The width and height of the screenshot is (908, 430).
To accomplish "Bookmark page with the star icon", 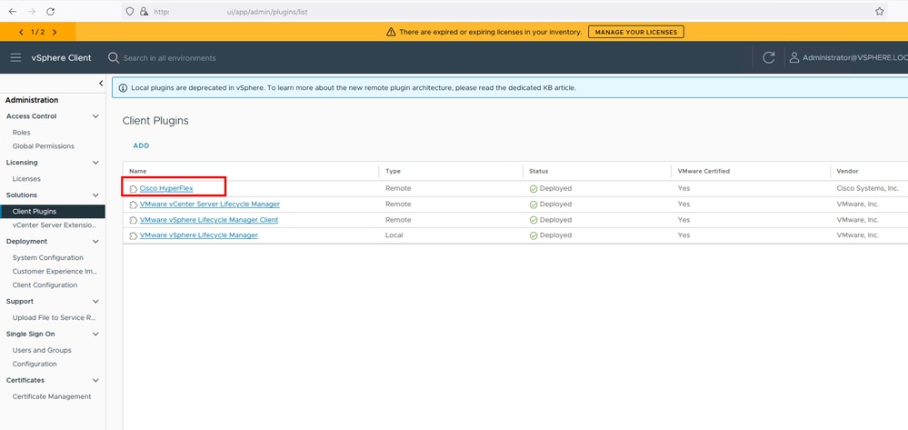I will [879, 12].
